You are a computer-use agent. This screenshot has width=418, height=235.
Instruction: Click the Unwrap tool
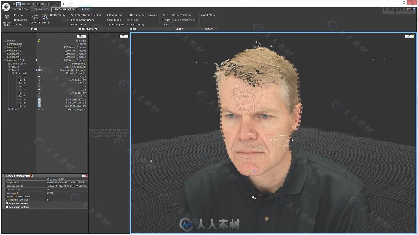pos(153,15)
